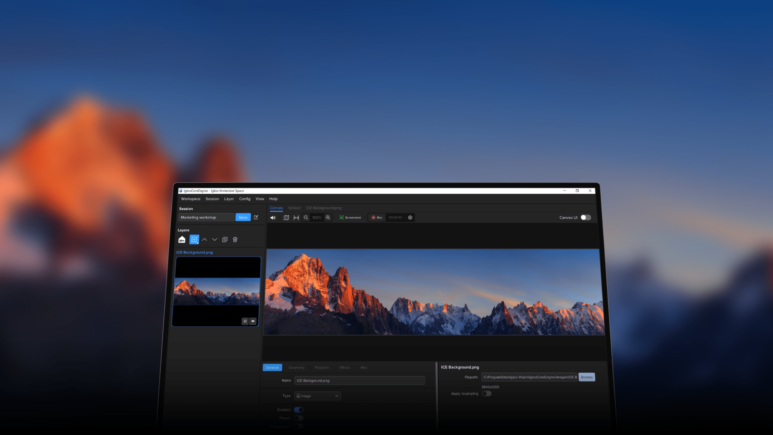Toggle the audio speaker icon
773x435 pixels.
pyautogui.click(x=273, y=217)
